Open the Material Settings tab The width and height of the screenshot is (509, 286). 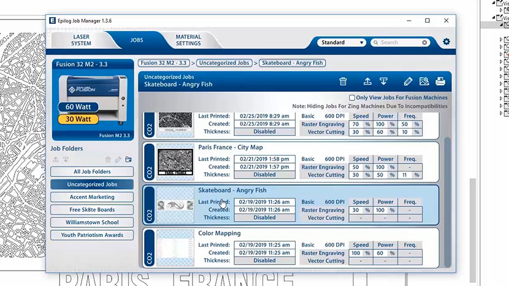point(188,40)
